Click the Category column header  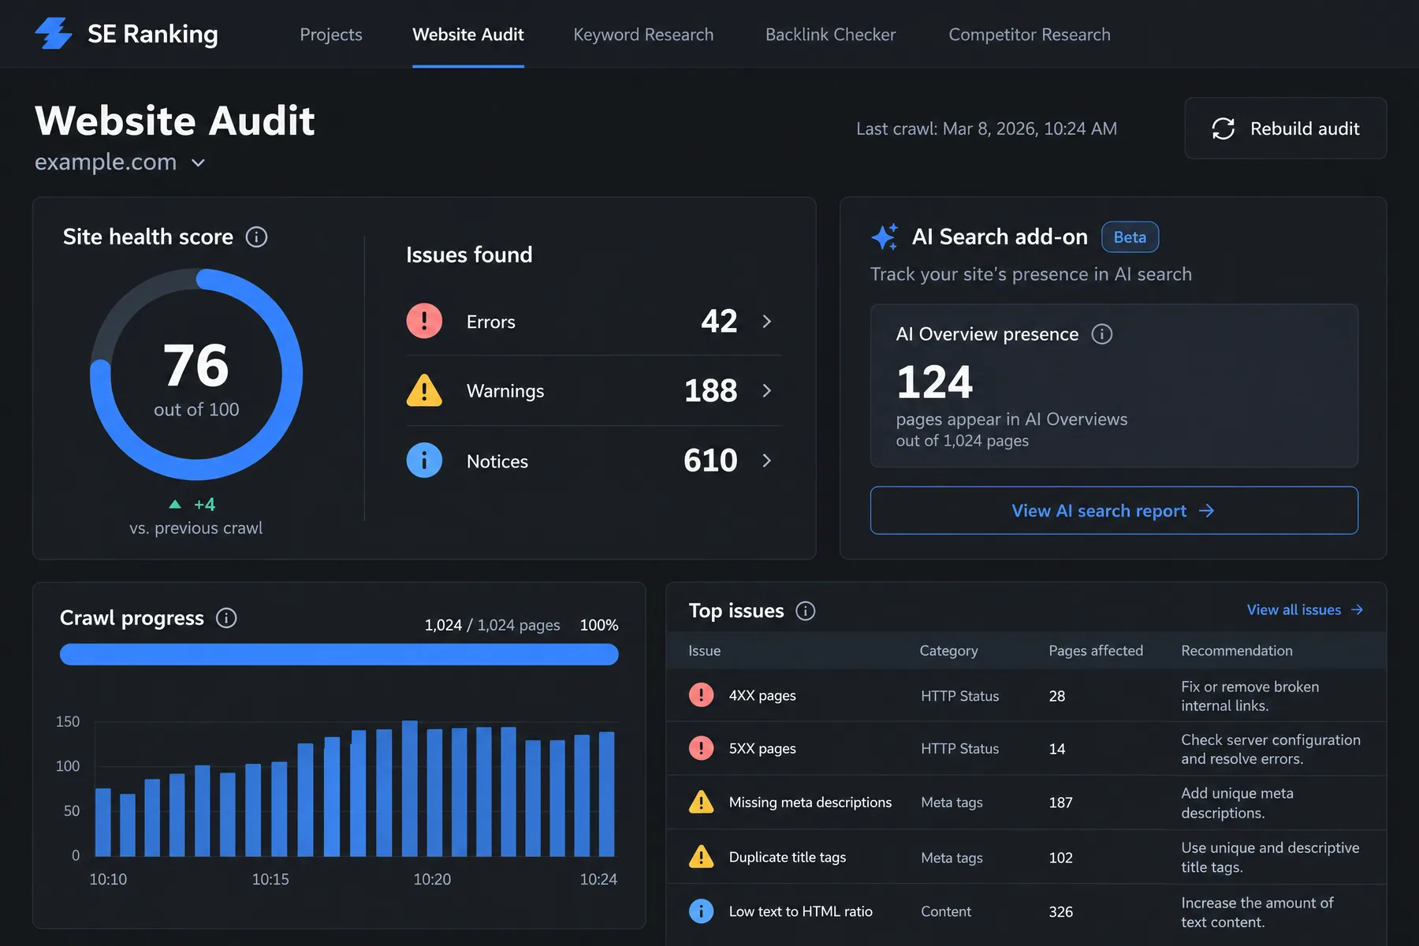tap(948, 650)
